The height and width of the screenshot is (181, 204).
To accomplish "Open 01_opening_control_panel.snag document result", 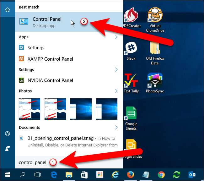I will (x=66, y=141).
